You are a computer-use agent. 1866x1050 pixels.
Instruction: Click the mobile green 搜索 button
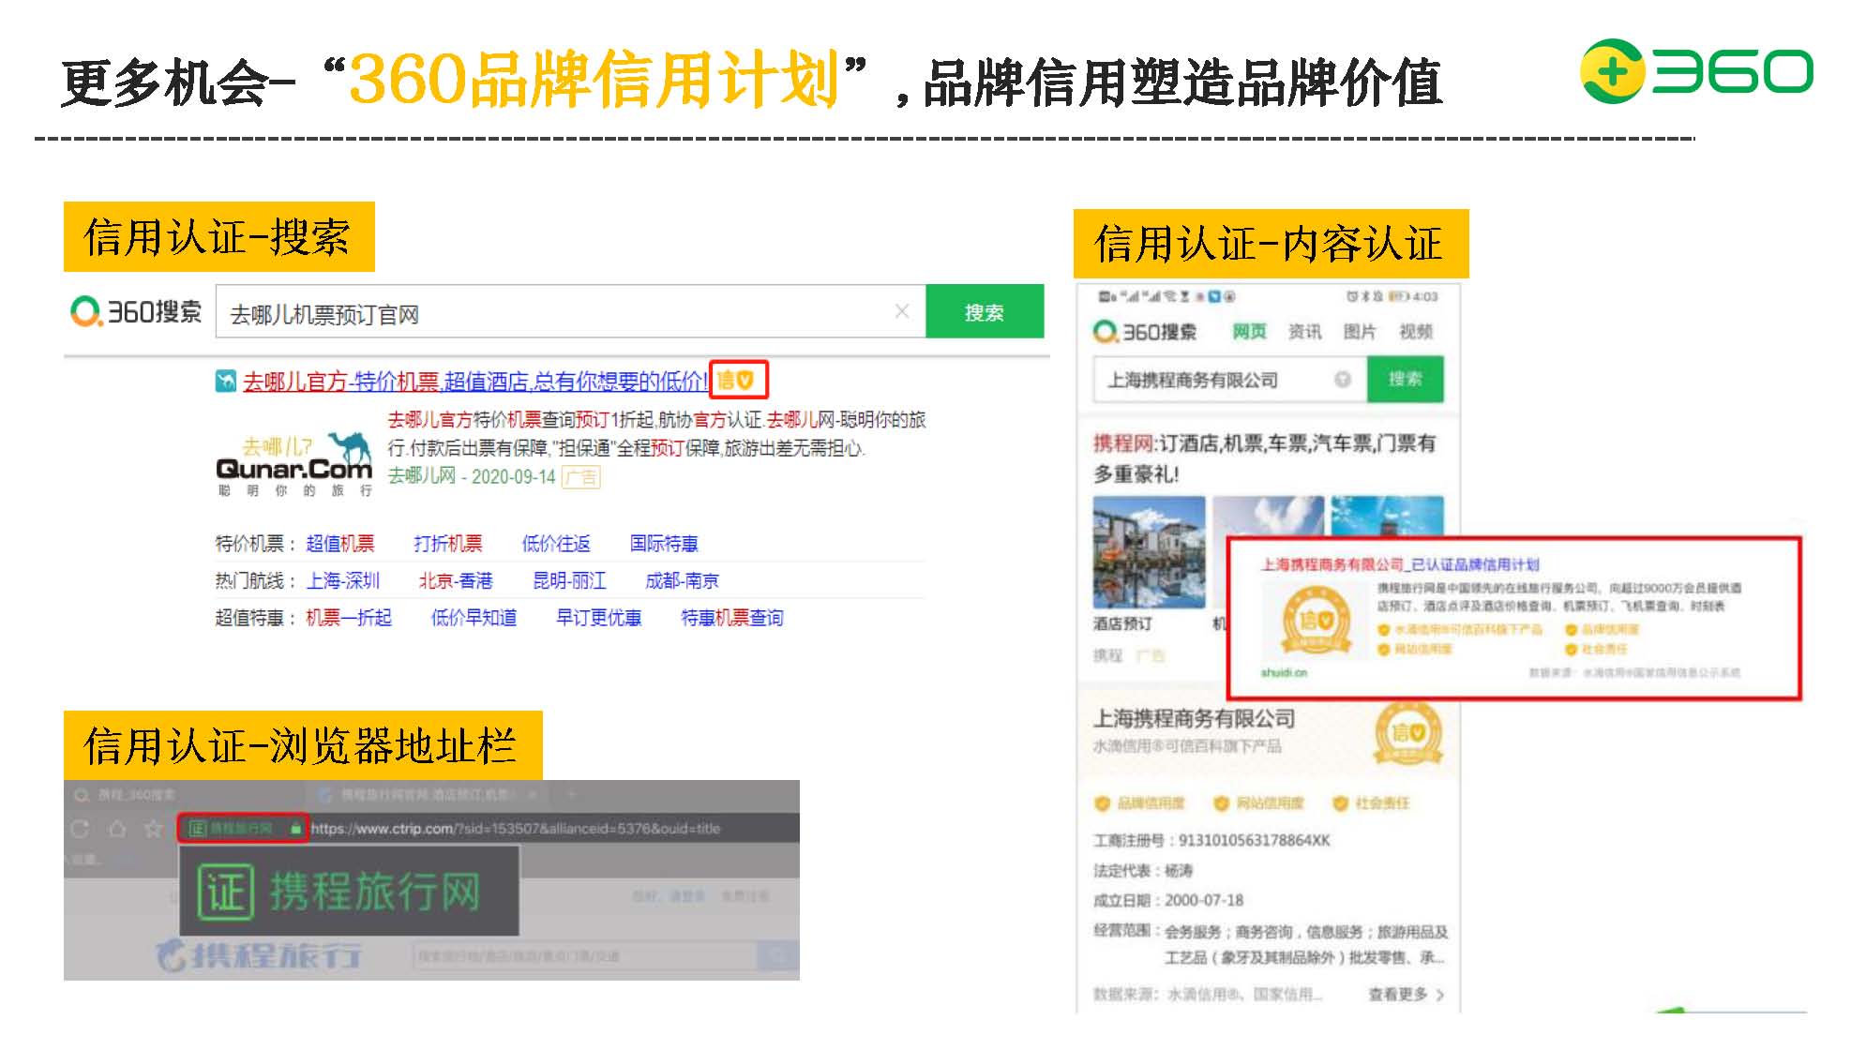[1405, 380]
